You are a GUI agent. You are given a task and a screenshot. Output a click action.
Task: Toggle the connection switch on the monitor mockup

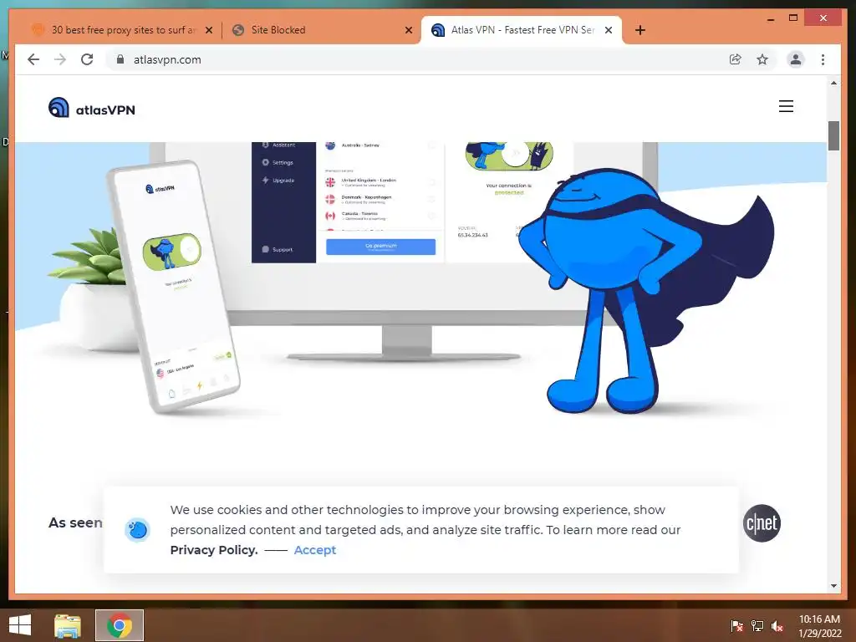pyautogui.click(x=509, y=155)
